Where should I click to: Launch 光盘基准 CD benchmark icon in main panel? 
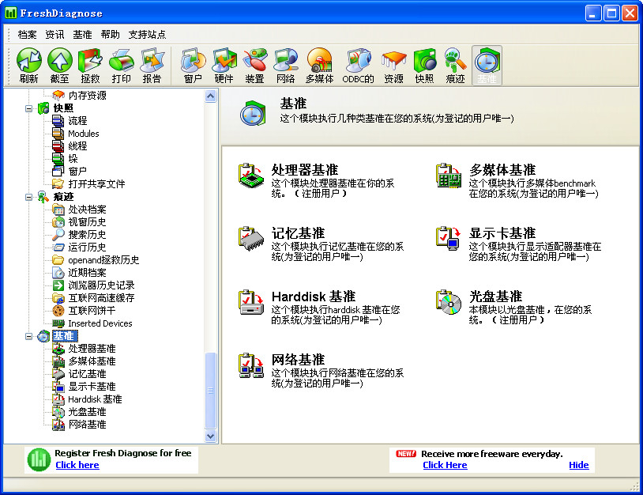(x=449, y=303)
